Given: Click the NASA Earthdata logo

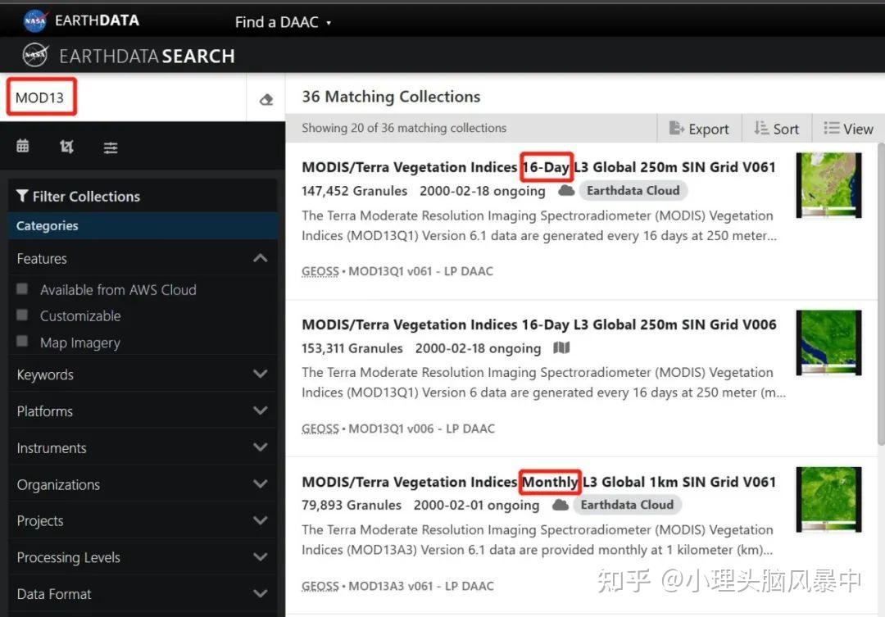Looking at the screenshot, I should 82,20.
